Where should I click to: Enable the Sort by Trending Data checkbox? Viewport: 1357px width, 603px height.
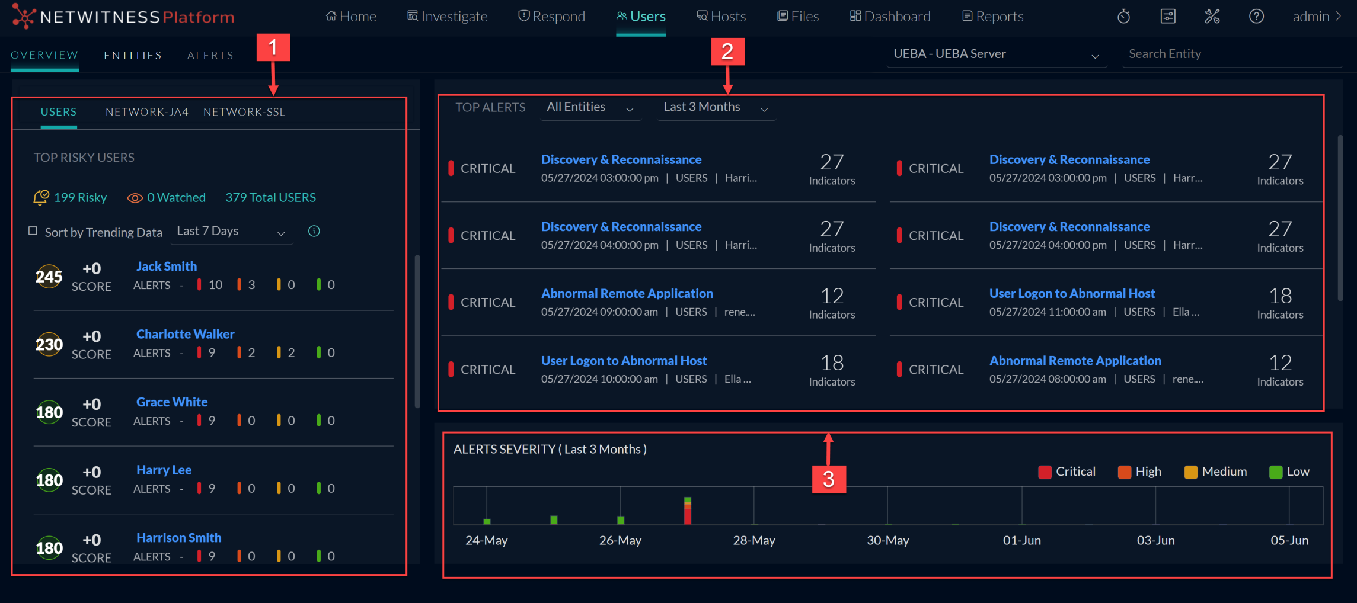[33, 231]
